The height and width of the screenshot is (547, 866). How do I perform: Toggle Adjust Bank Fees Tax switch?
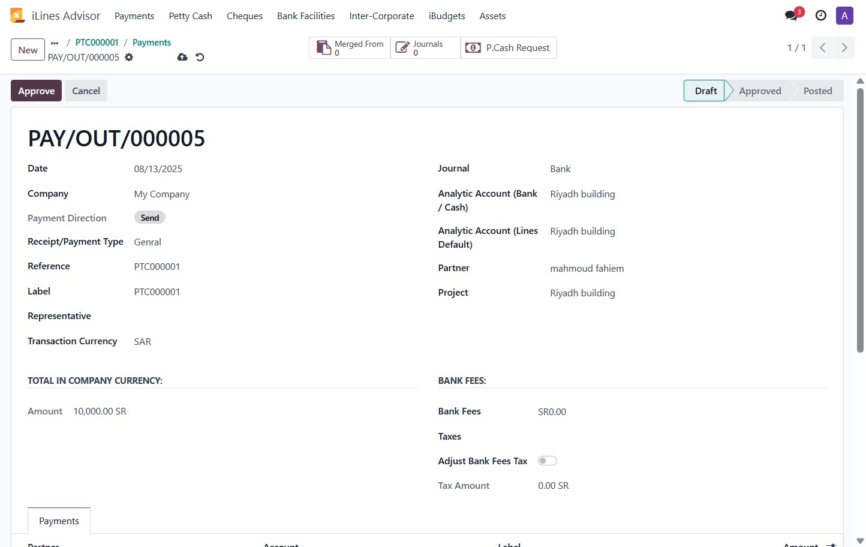[x=548, y=461]
